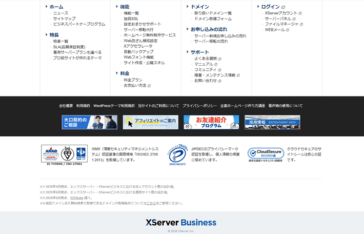Image resolution: width=364 pixels, height=234 pixels.
Task: Open the Webフォント機能 link
Action: 138,57
